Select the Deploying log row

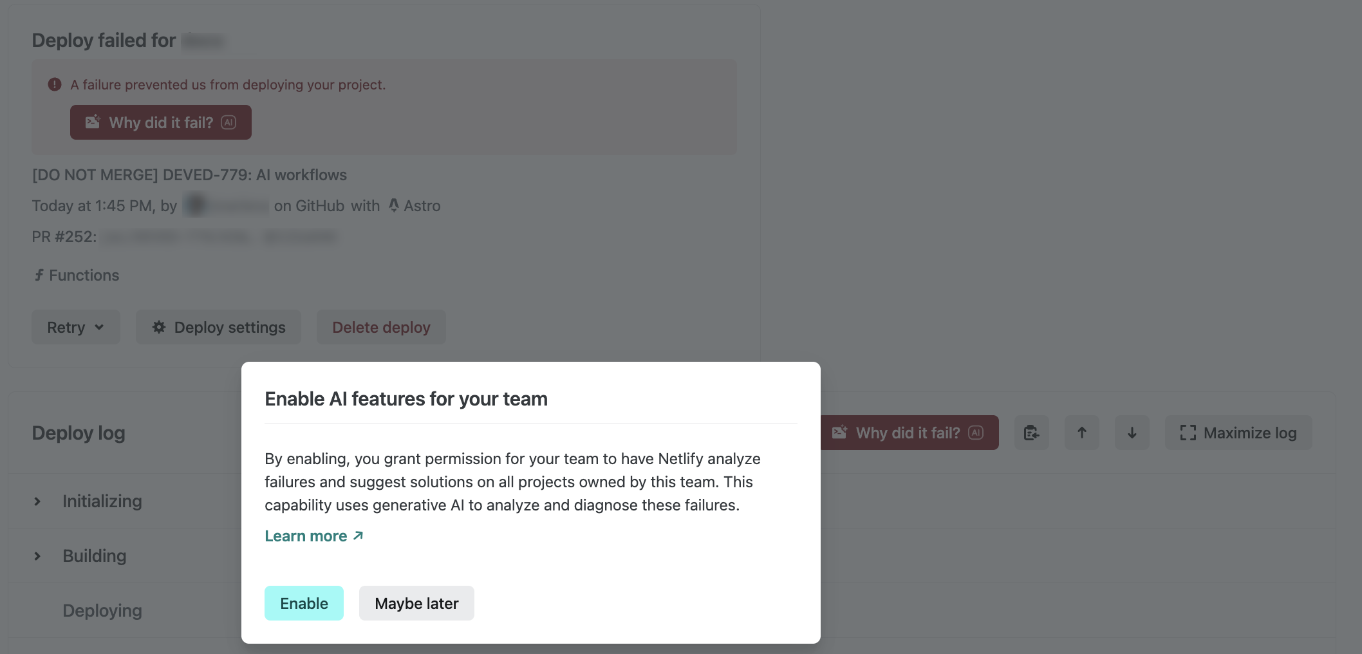click(x=102, y=611)
